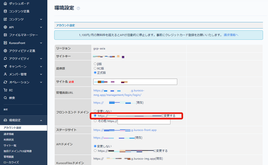Open current frontend domain link
This screenshot has width=268, height=165.
[x=114, y=102]
